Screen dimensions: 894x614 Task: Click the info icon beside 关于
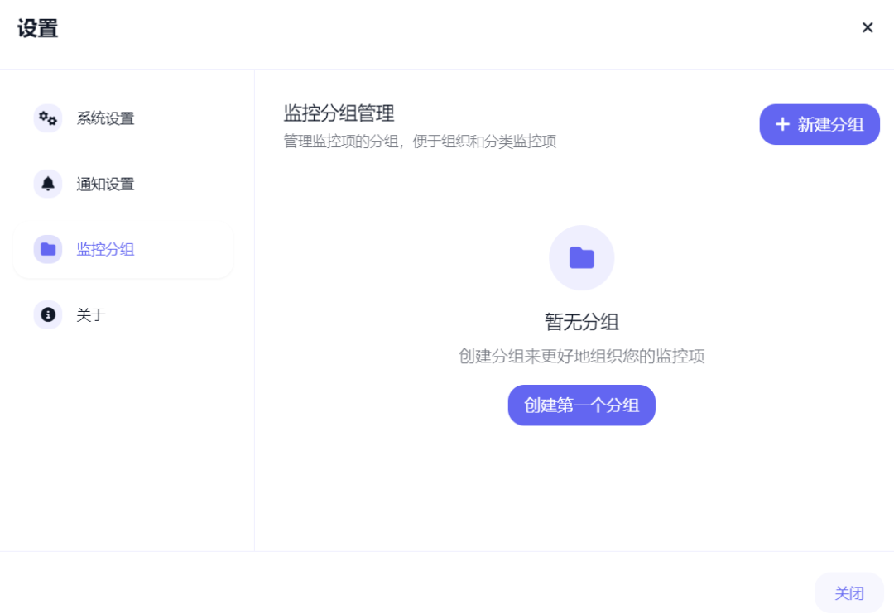coord(48,314)
